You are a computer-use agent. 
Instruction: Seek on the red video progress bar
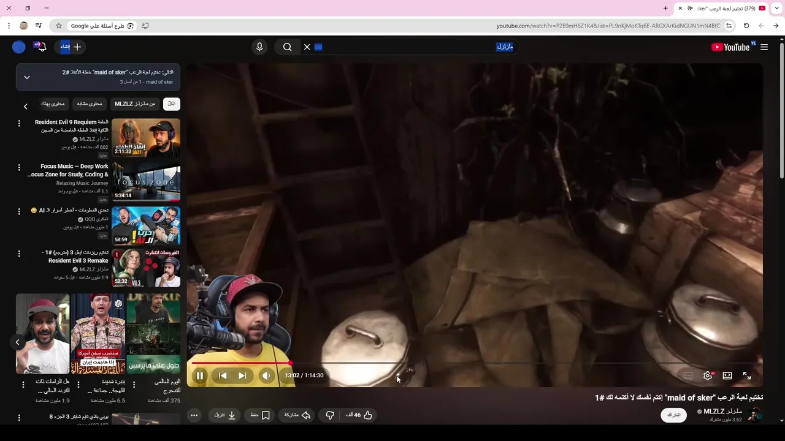[475, 363]
